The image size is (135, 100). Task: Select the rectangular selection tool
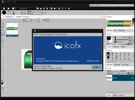point(3,20)
